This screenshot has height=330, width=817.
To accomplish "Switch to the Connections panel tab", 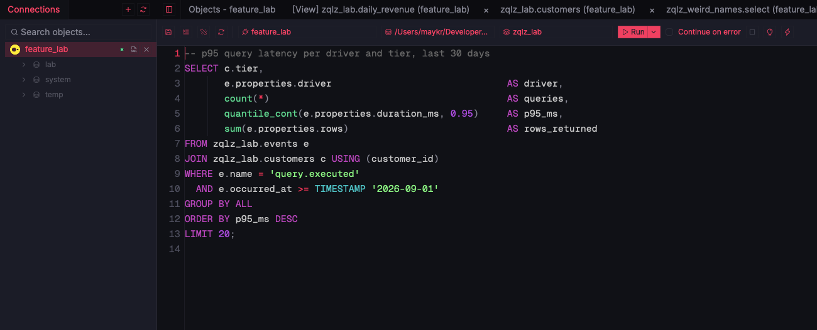I will (x=34, y=9).
